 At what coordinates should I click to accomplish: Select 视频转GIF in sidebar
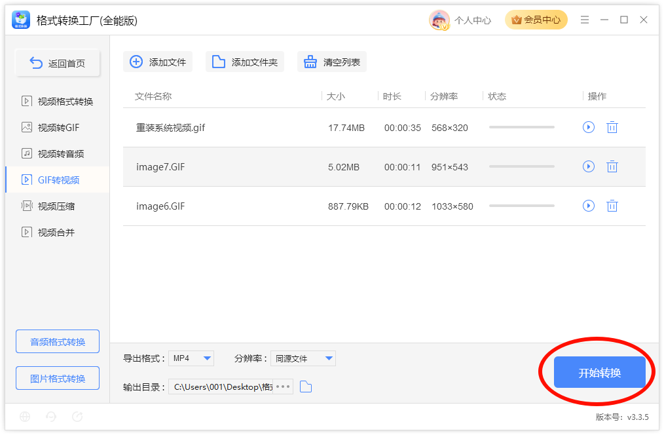(57, 128)
